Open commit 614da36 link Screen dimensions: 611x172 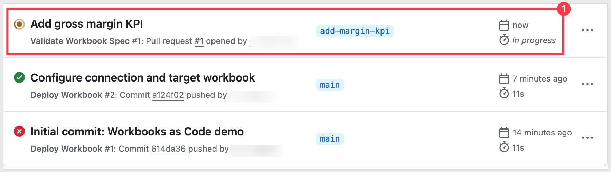click(169, 149)
